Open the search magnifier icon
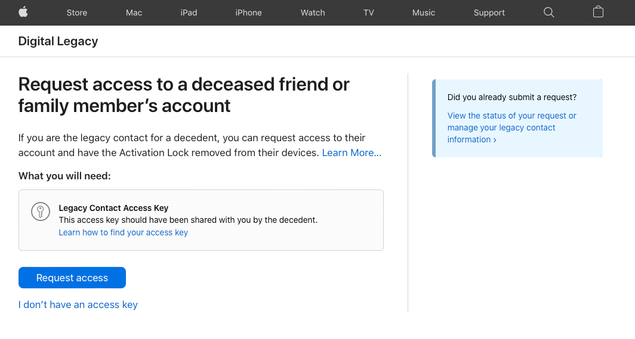635x339 pixels. 549,13
